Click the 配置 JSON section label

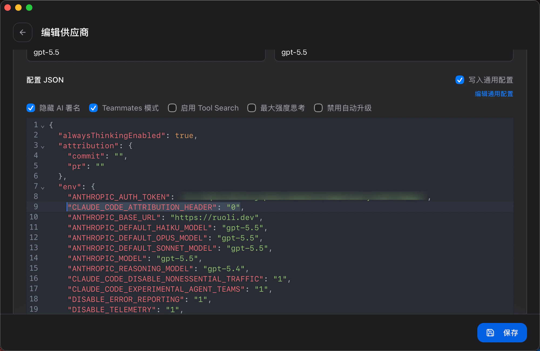[x=45, y=80]
